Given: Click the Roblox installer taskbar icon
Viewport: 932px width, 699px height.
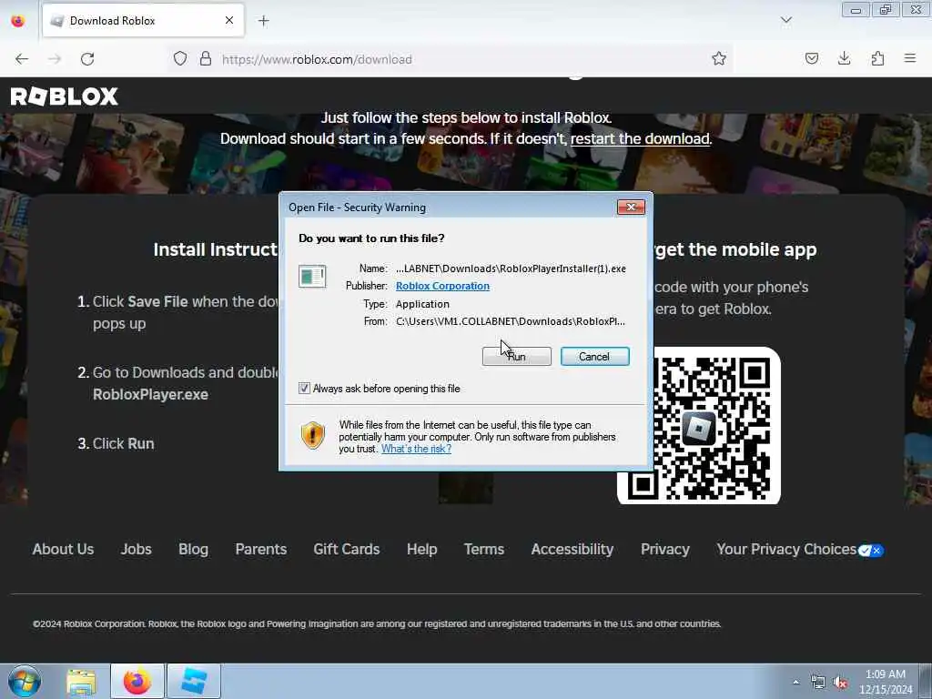Looking at the screenshot, I should (x=194, y=681).
